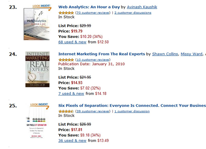Open the 2 customer discussions link
Viewport: 206px width, 149px height.
coord(133,13)
